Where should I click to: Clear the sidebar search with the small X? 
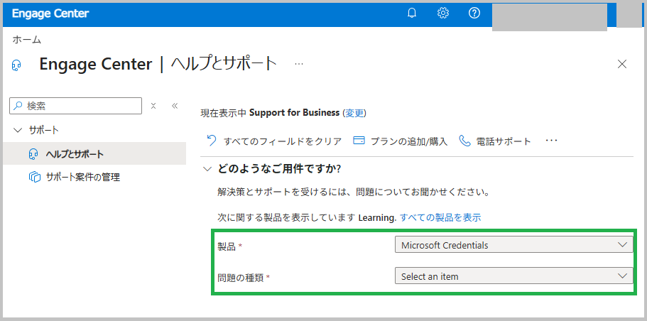click(x=153, y=106)
